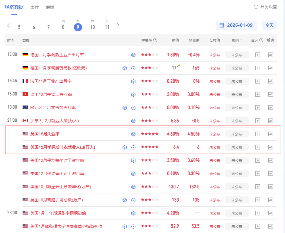Expand the 影响 filter dropdown
The height and width of the screenshot is (233, 285).
click(x=237, y=40)
